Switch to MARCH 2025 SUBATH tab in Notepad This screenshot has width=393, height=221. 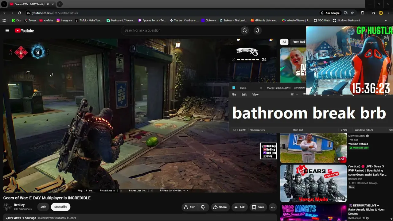278,88
